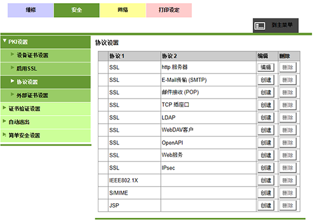Click the IPsec cell

(208, 168)
